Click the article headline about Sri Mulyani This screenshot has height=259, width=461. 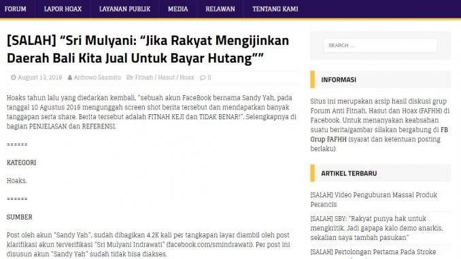148,49
